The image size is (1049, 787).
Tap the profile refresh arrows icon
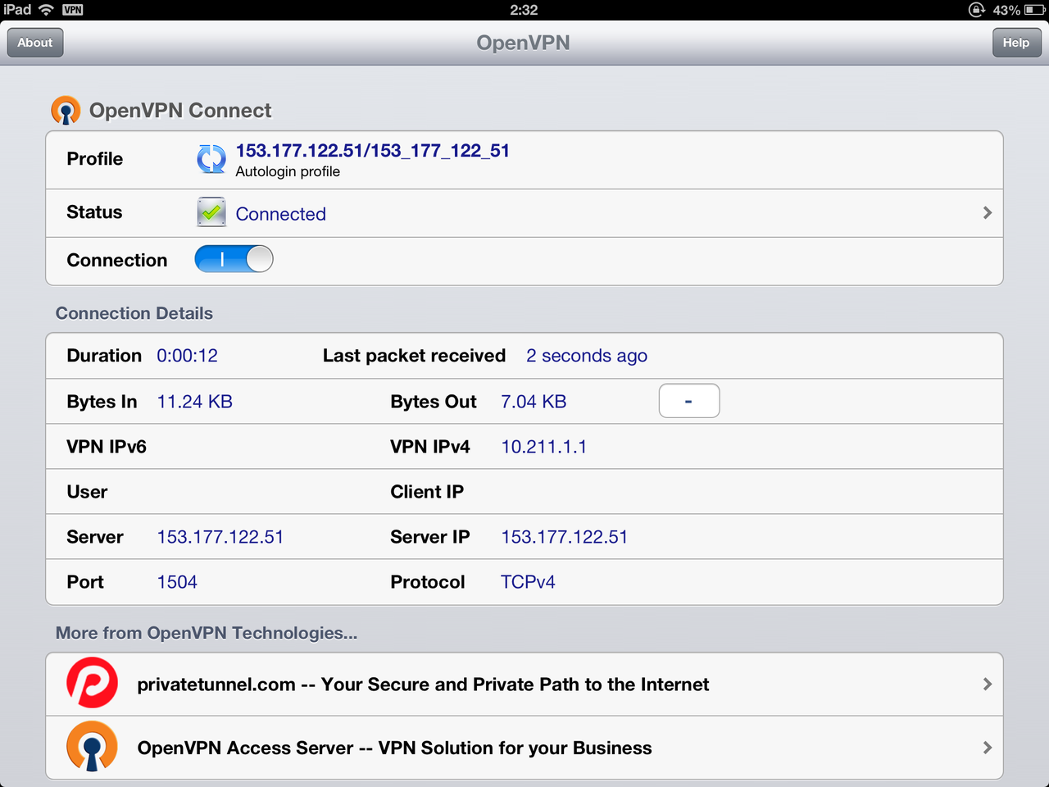pyautogui.click(x=211, y=159)
